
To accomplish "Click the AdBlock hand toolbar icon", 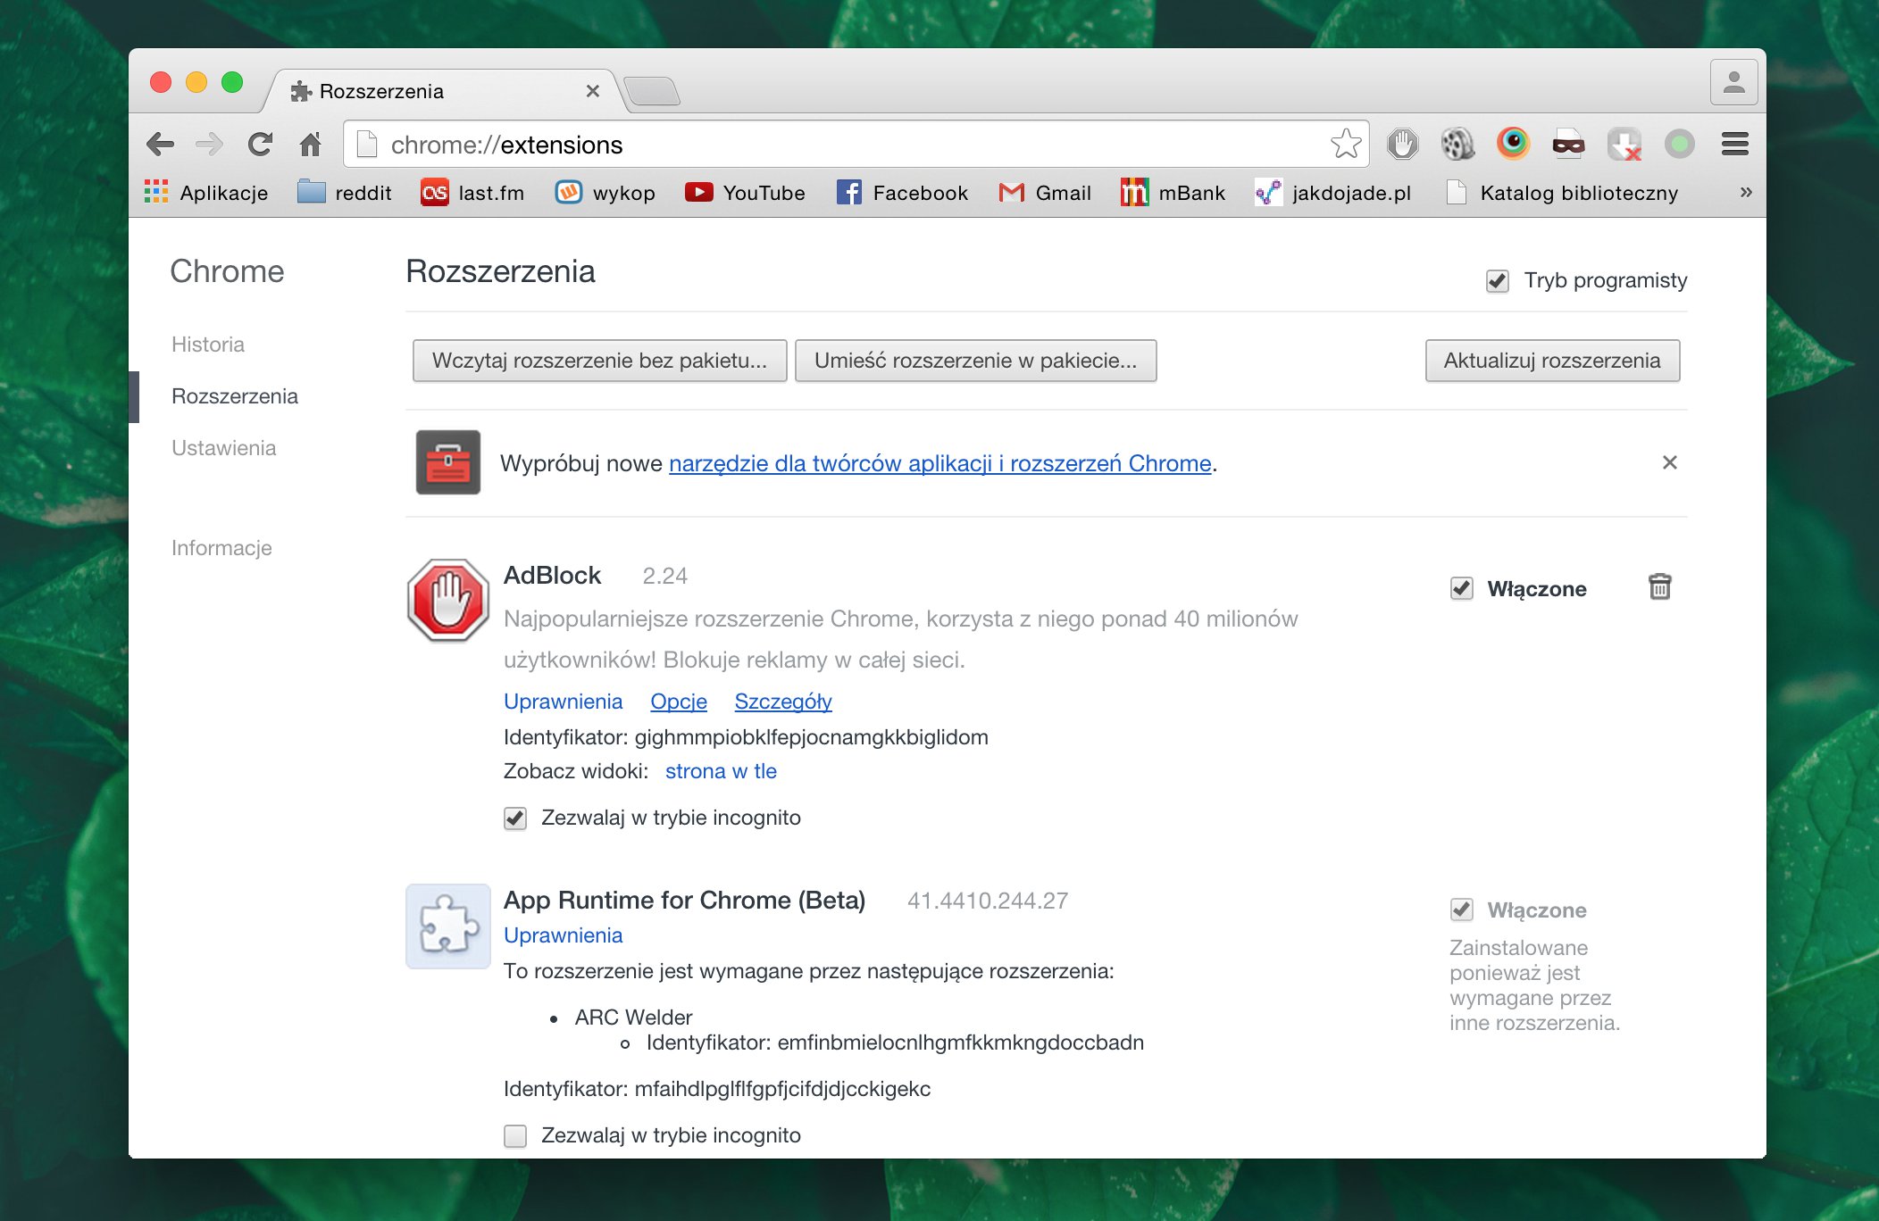I will coord(1402,144).
